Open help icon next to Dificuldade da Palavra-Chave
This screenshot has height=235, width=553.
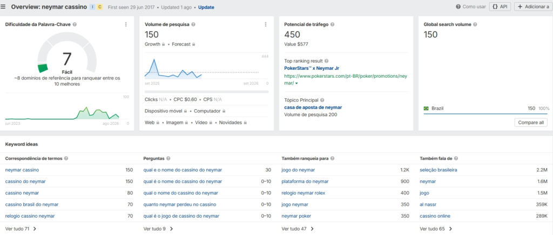pyautogui.click(x=75, y=24)
